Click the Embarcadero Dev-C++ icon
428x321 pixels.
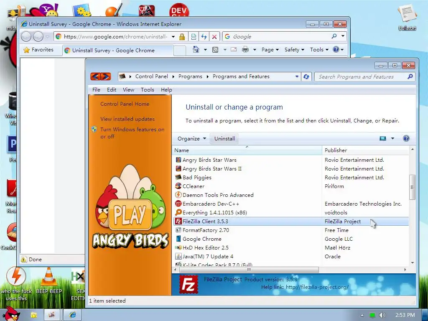click(178, 204)
